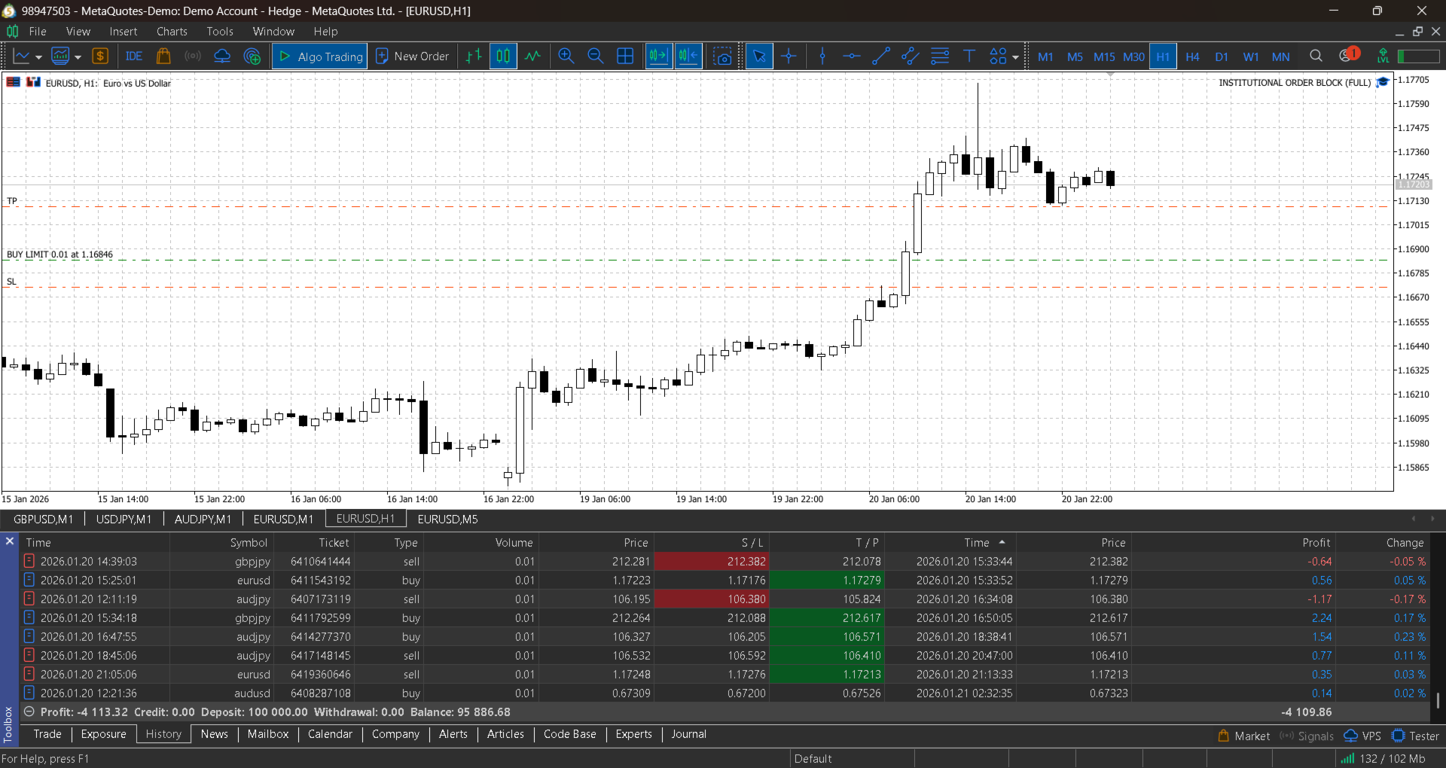
Task: Draw a horizontal line
Action: (852, 56)
